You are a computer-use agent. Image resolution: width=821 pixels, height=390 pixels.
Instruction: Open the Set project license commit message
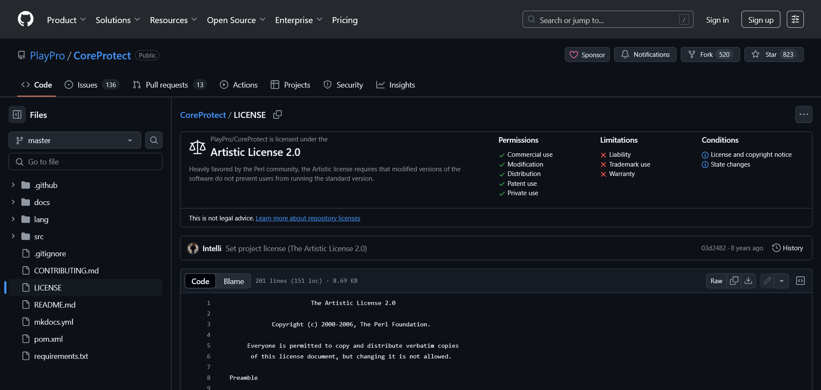pos(296,249)
